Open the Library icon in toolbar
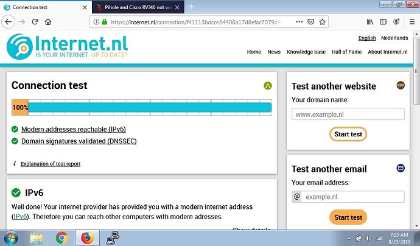The height and width of the screenshot is (246, 420). tap(370, 22)
